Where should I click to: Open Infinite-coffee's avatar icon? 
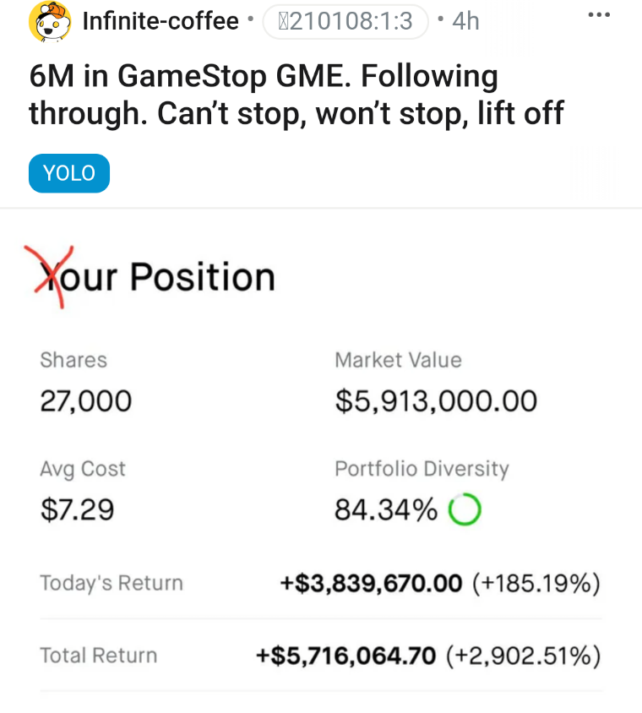coord(50,21)
